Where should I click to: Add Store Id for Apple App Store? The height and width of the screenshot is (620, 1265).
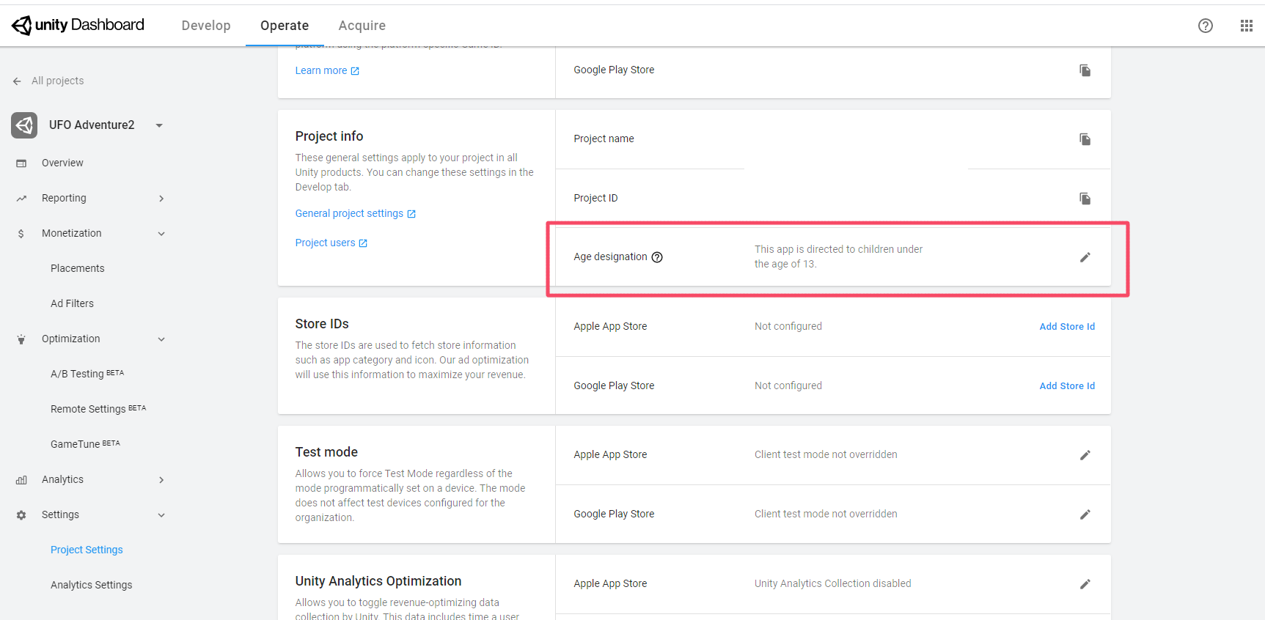[x=1067, y=327]
